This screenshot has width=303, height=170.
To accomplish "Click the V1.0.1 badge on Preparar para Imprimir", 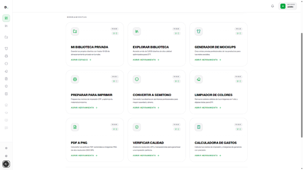I will click(x=115, y=77).
